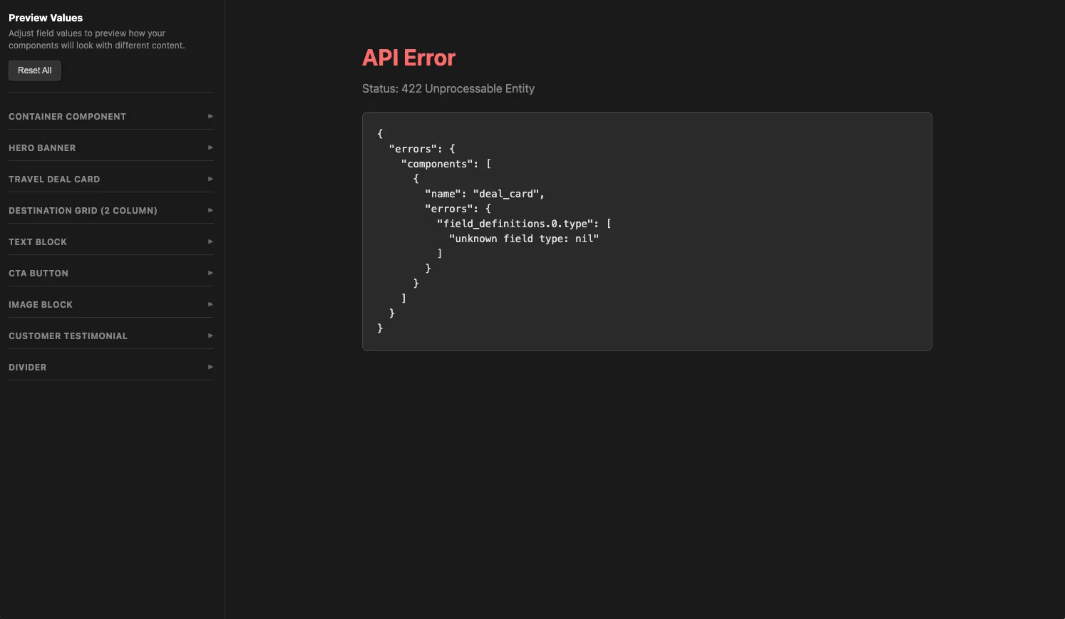Click the Preview Values title

point(45,17)
